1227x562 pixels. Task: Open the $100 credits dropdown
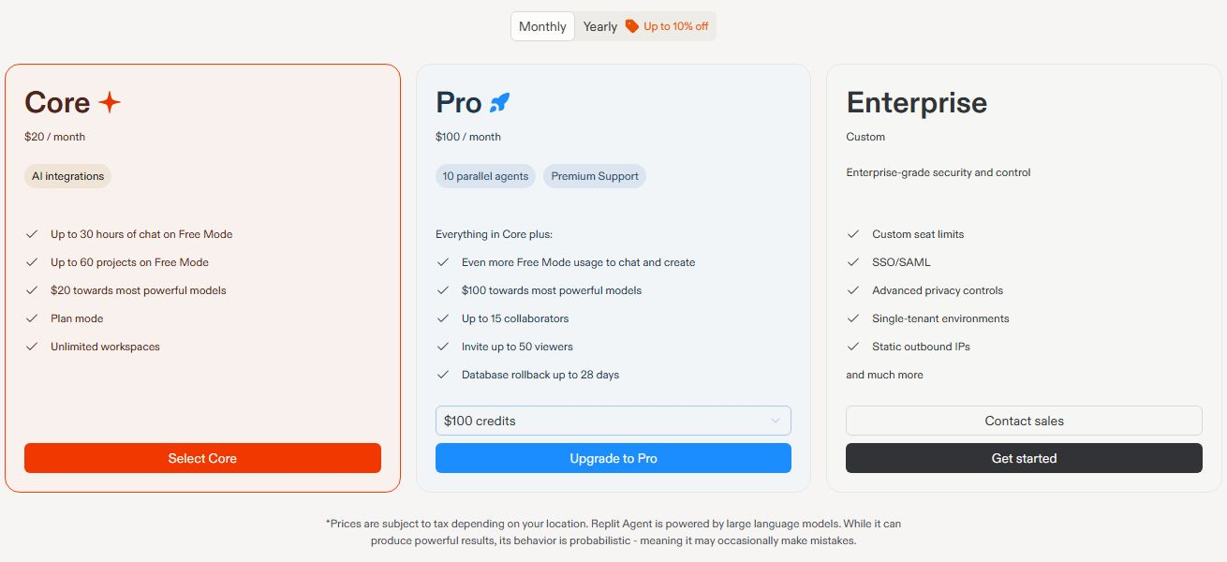tap(613, 421)
